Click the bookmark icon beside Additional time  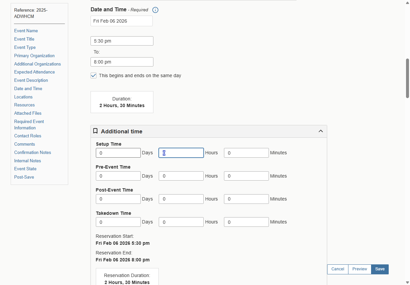95,131
